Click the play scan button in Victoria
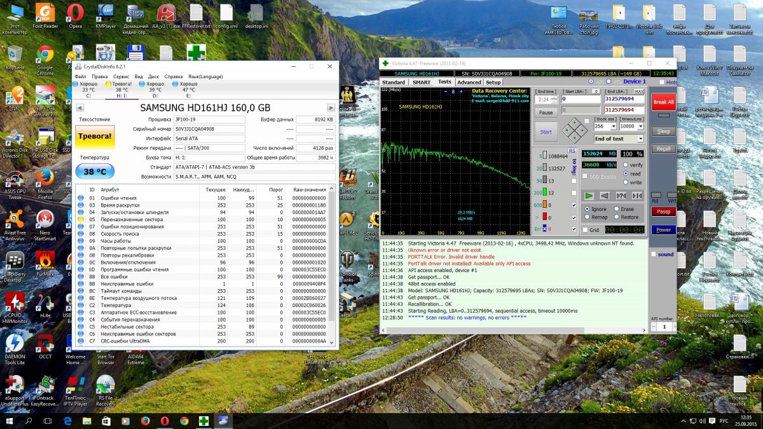The width and height of the screenshot is (763, 429). coord(589,196)
